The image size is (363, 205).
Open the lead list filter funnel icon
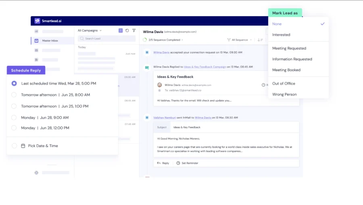click(x=134, y=30)
